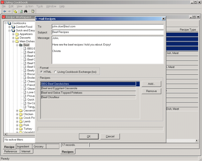The height and width of the screenshot is (161, 202).
Task: Click the To email address field
Action: pyautogui.click(x=108, y=26)
